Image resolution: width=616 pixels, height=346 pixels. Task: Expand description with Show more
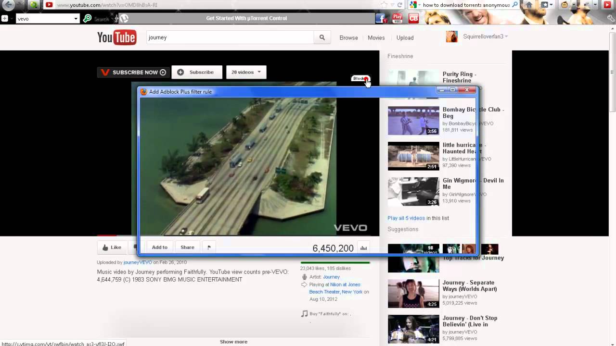(x=233, y=342)
